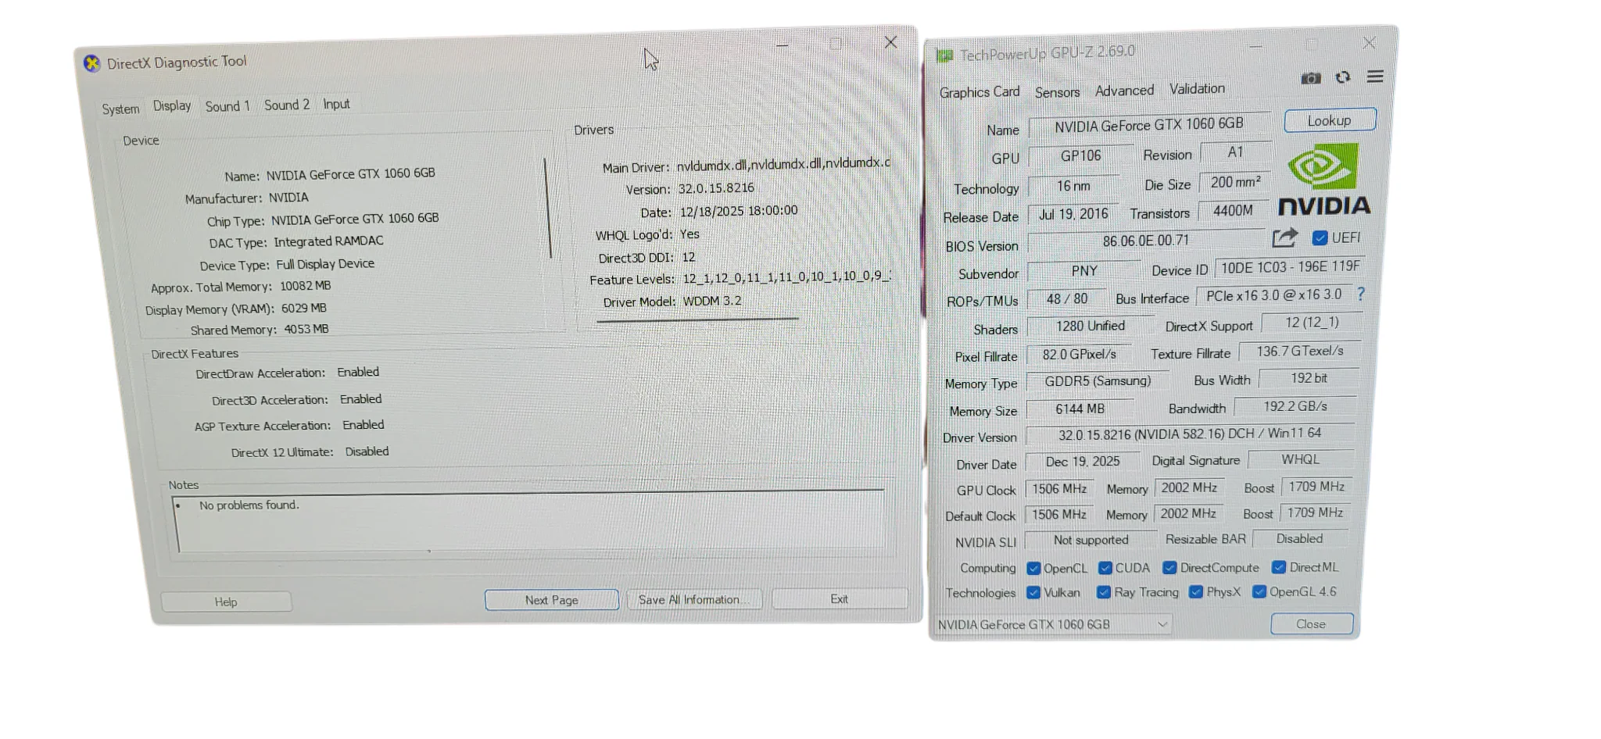1601x739 pixels.
Task: Click the Display Memory 6029 MB value
Action: tap(304, 309)
